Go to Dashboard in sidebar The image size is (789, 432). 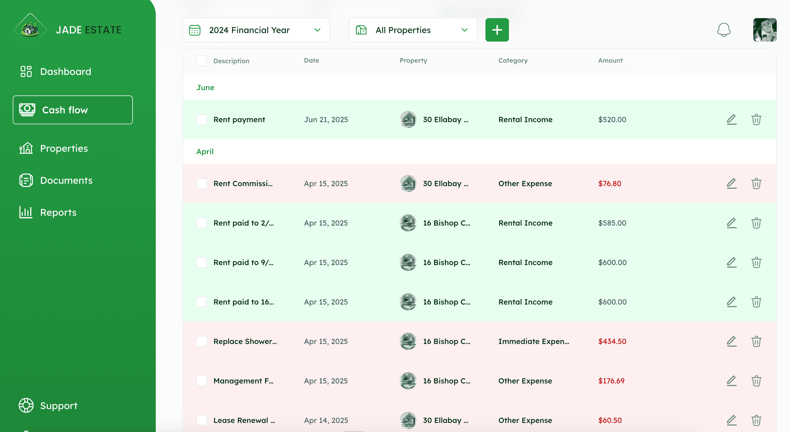[x=65, y=71]
